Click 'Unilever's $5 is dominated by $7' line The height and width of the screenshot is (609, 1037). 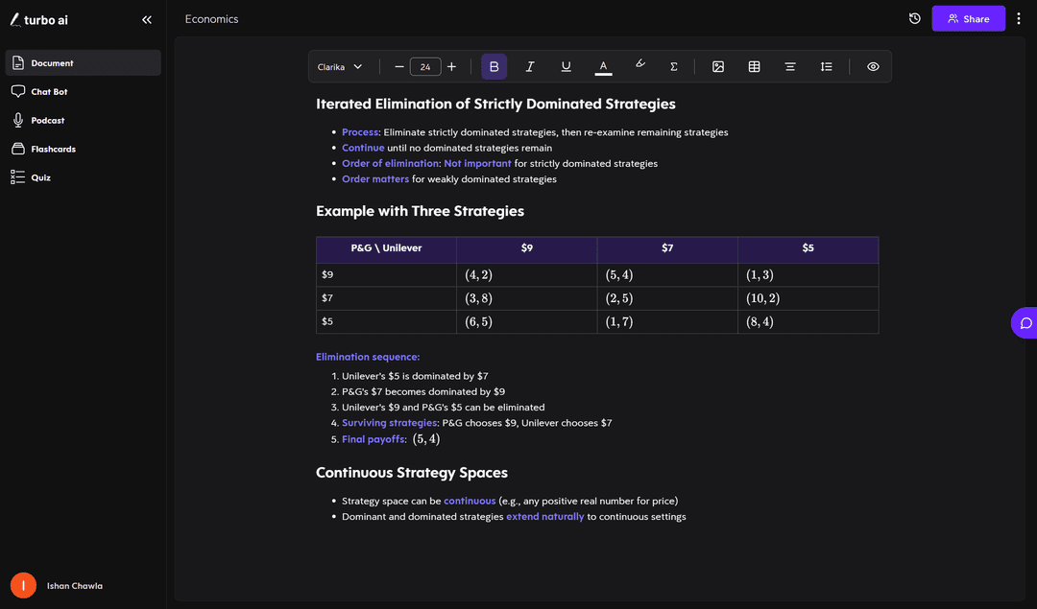pos(415,376)
